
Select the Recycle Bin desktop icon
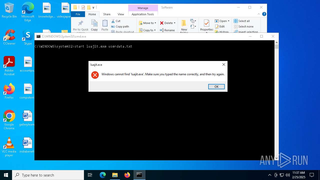click(x=9, y=10)
